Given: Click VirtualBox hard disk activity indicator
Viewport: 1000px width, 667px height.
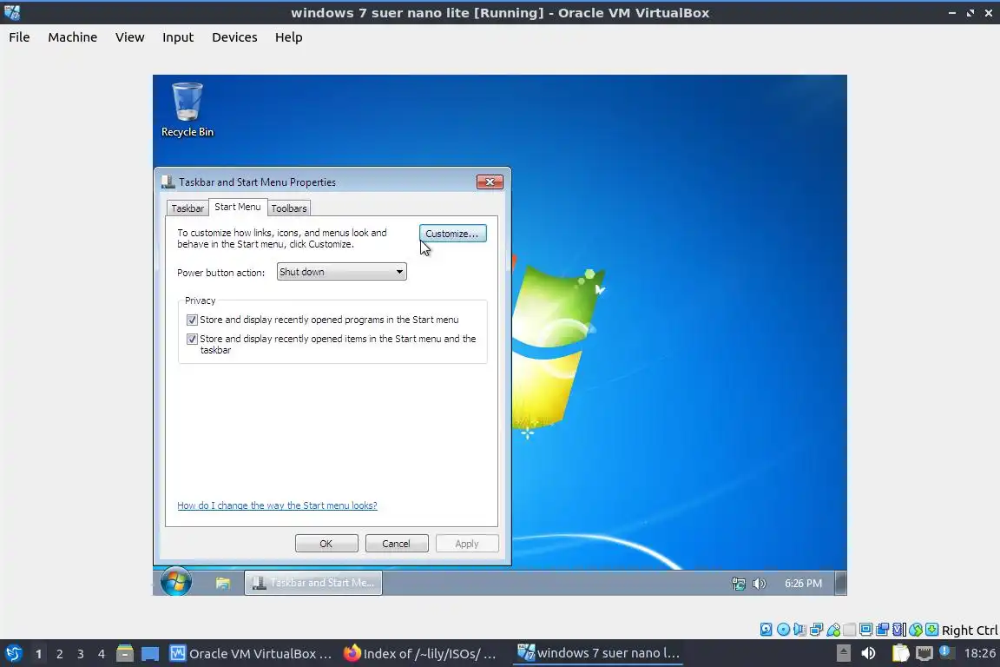Looking at the screenshot, I should click(x=766, y=630).
